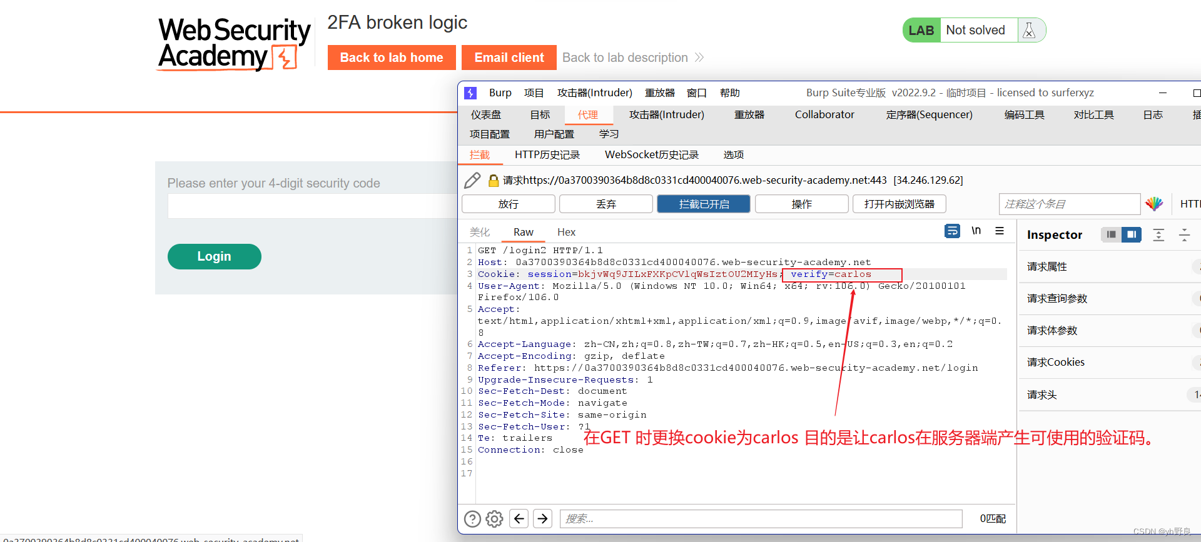The image size is (1201, 542).
Task: Select the Intercept (拦截) sub-tab
Action: pyautogui.click(x=479, y=155)
